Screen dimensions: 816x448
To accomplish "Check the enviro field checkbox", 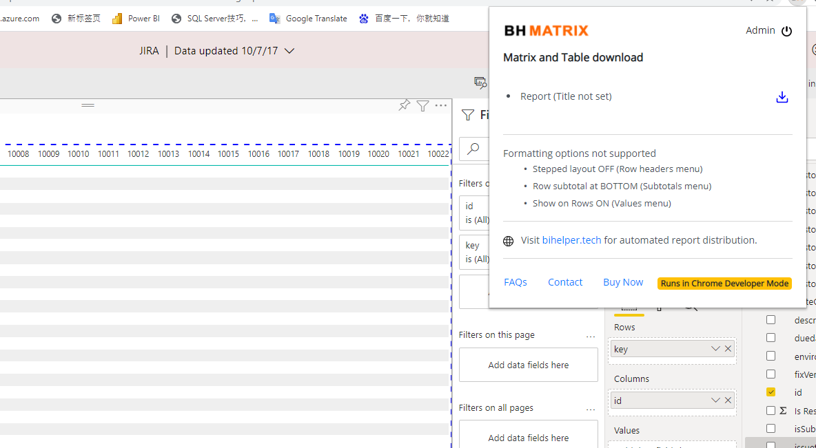I will point(771,356).
